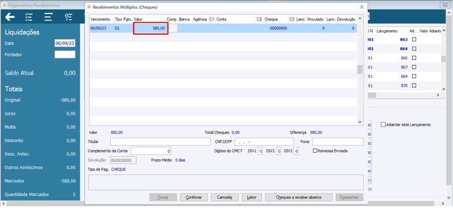Click the Devolução date field
The image size is (453, 208).
click(123, 160)
